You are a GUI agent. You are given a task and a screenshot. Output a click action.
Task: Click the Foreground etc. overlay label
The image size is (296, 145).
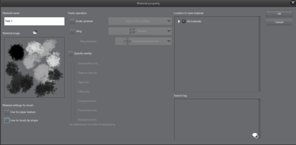click(x=87, y=101)
